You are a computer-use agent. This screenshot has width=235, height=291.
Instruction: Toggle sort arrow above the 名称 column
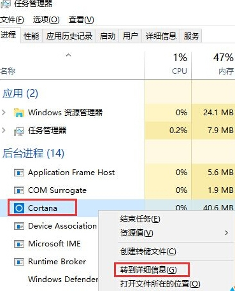point(68,55)
